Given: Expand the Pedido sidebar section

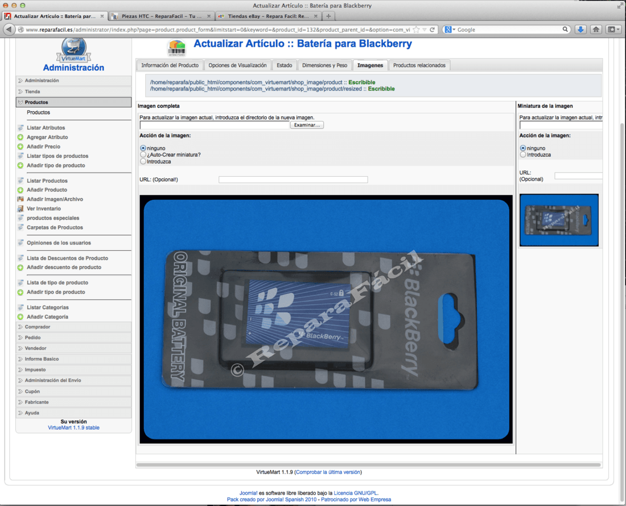Looking at the screenshot, I should 74,338.
